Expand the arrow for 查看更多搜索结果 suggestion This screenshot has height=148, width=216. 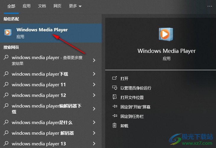point(94,60)
